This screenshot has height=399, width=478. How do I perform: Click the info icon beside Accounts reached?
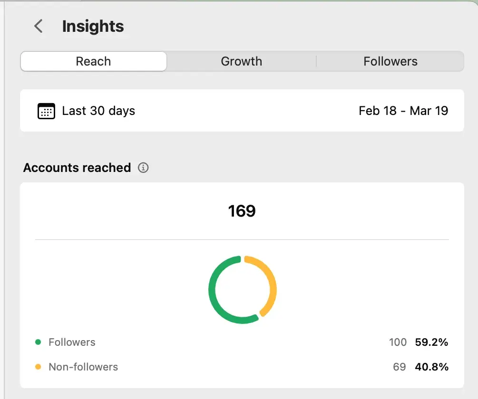[x=143, y=168]
